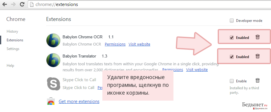Click the Skype Click to Call logo
Image resolution: width=271 pixels, height=112 pixels.
tap(53, 84)
